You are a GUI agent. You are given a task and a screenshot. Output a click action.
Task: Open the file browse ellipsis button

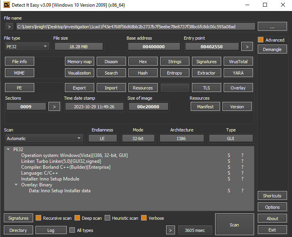(272, 27)
